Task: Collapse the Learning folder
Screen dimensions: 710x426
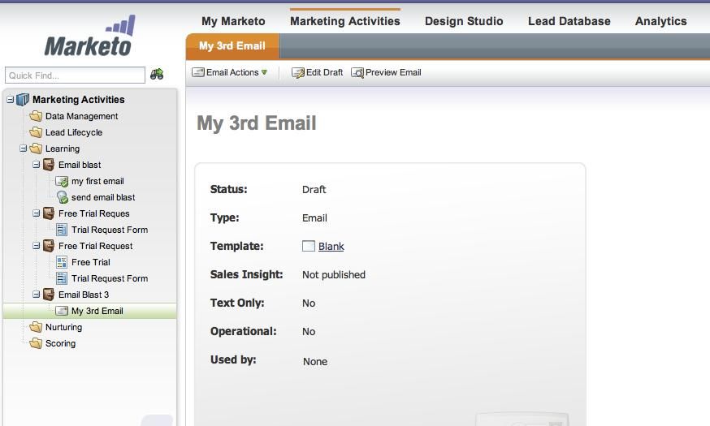Action: pyautogui.click(x=24, y=148)
